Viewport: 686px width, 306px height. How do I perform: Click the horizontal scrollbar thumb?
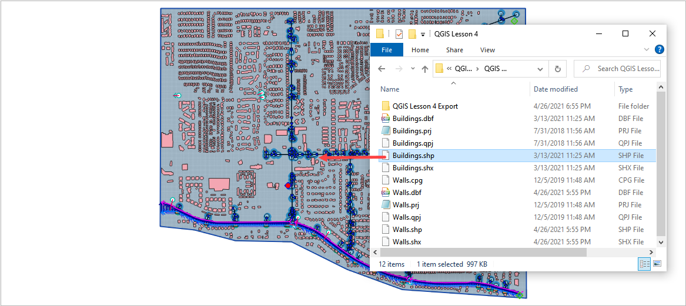[x=482, y=252]
